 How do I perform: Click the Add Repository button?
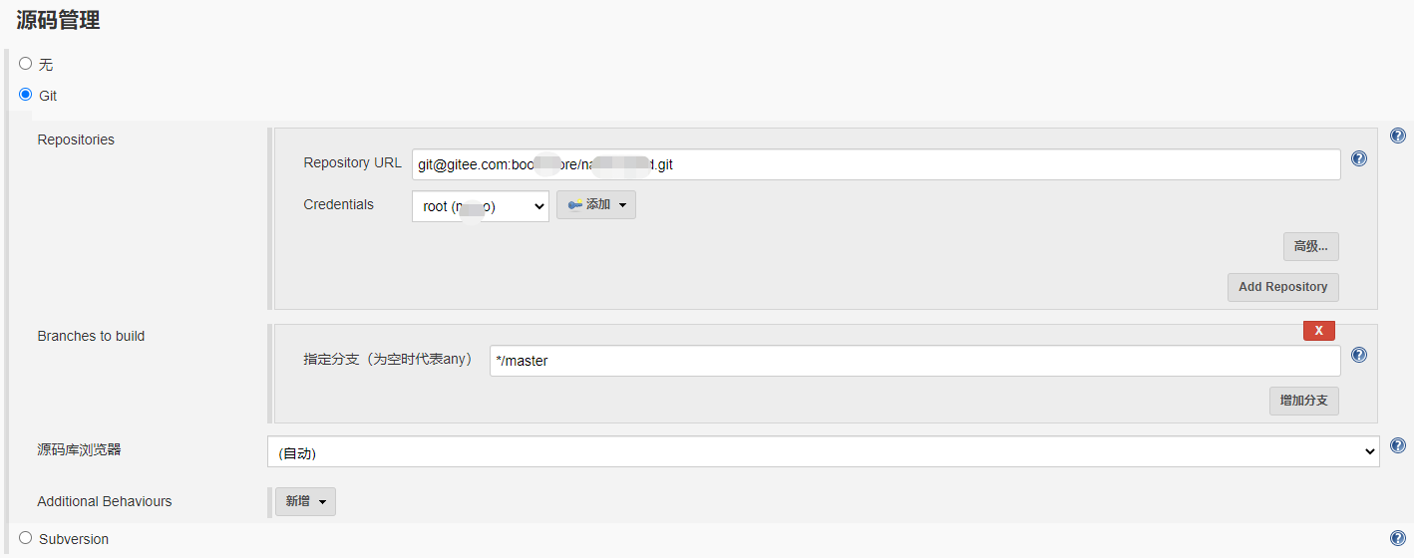(x=1283, y=287)
